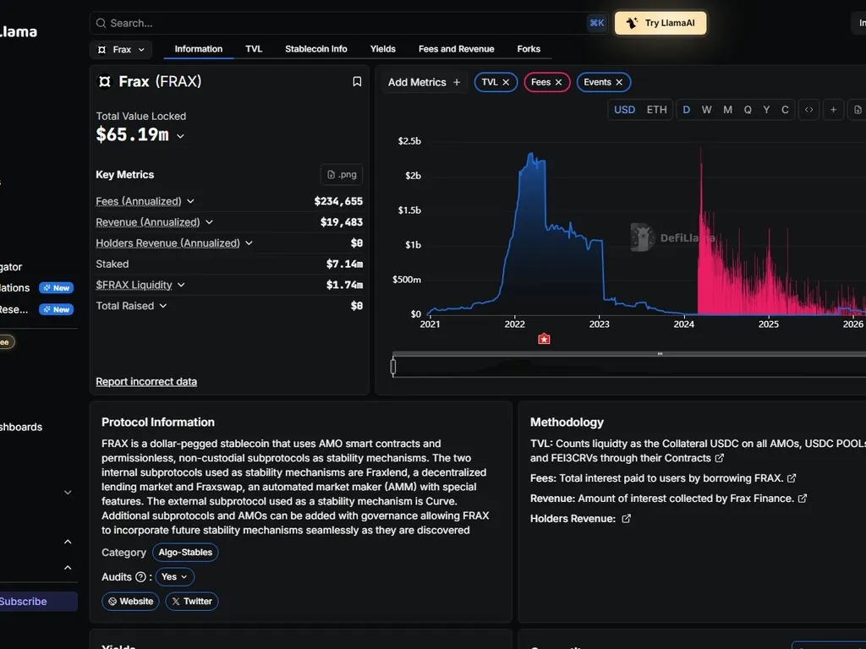
Task: Remove the Fees metric chip
Action: [558, 82]
